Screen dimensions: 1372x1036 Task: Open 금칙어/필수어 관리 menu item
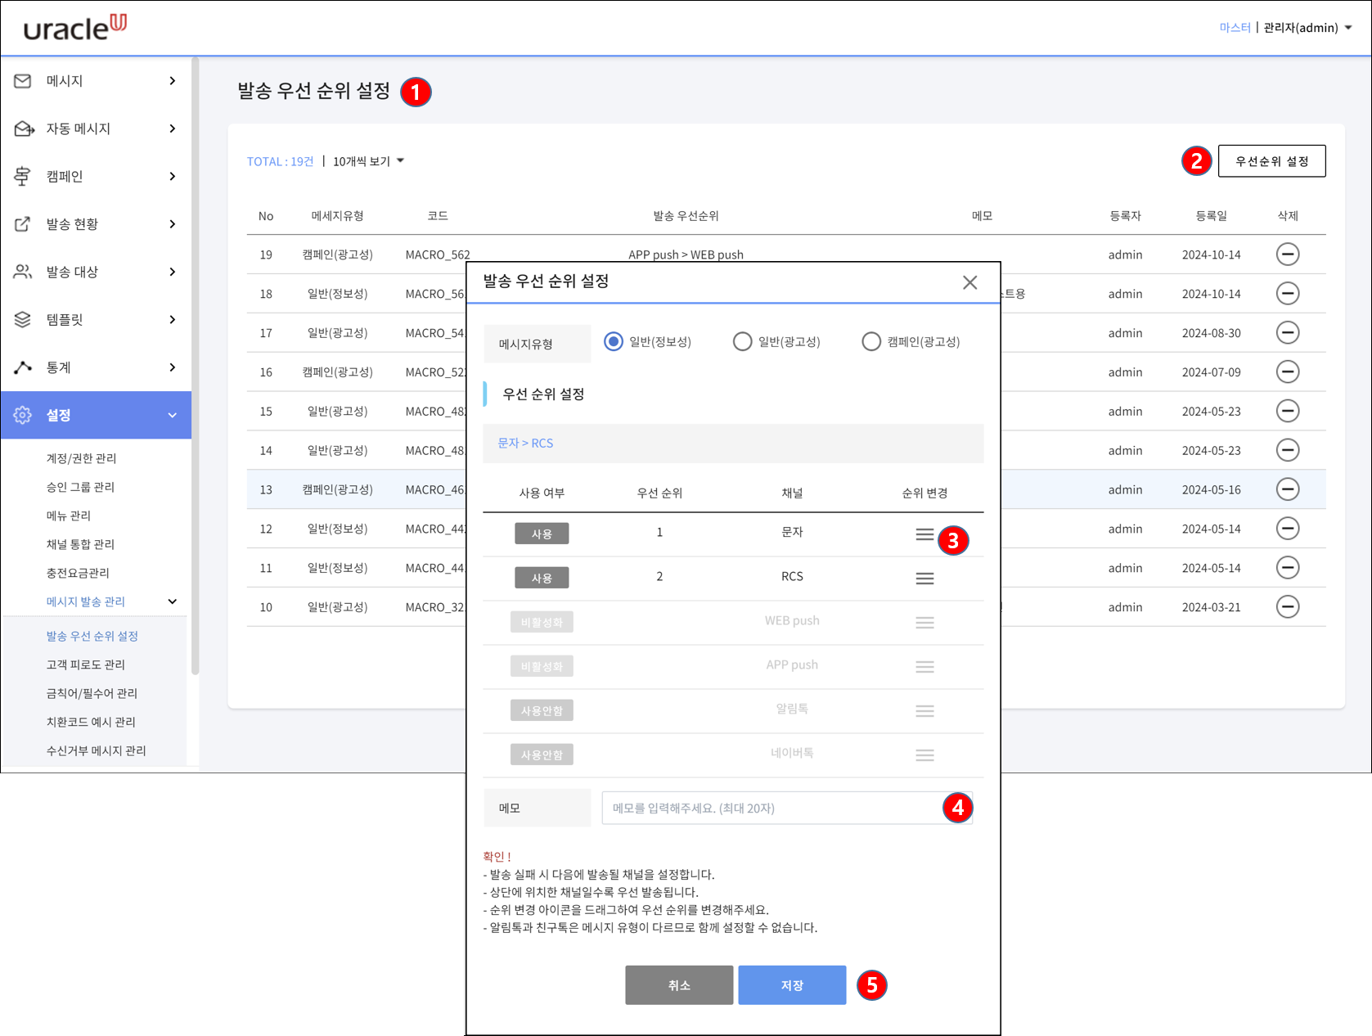point(92,693)
